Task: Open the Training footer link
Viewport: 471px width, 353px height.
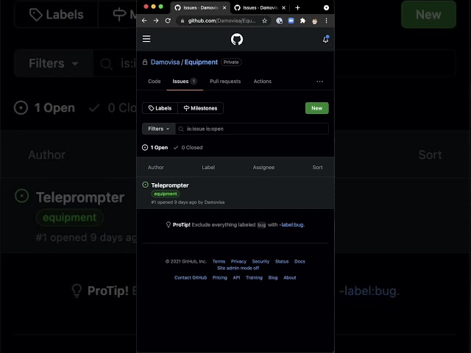Action: 254,278
